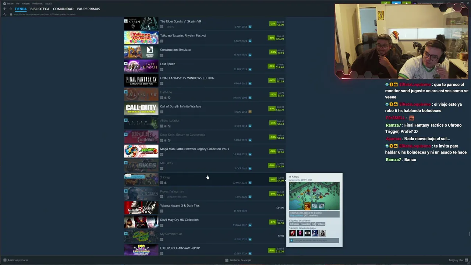Screen dimensions: 471x265
Task: Click the -50% discount badge for 9 Kings
Action: (x=273, y=180)
